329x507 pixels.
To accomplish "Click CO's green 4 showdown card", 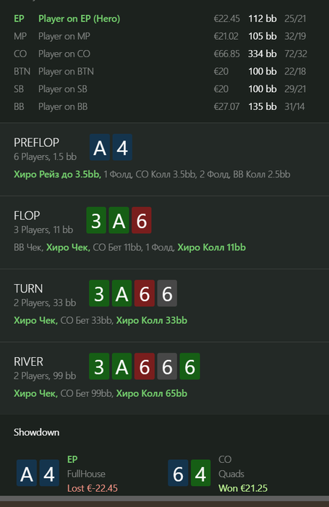I will tap(200, 473).
